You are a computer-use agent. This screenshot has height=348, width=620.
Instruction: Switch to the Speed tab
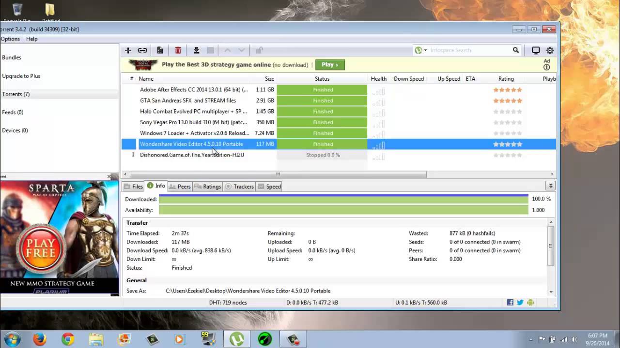pyautogui.click(x=269, y=187)
